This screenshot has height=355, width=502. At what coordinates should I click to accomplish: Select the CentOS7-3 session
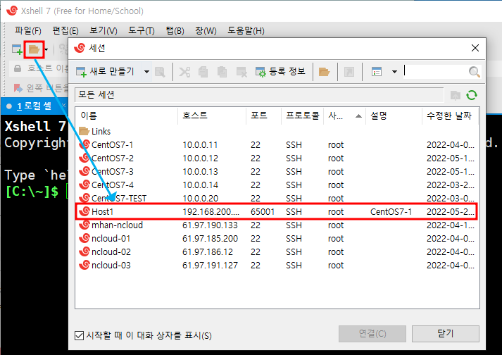(277, 172)
